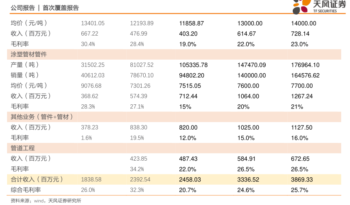Screen dimensions: 350x205
Task: Click the cell value 164576.62
Action: [305, 75]
